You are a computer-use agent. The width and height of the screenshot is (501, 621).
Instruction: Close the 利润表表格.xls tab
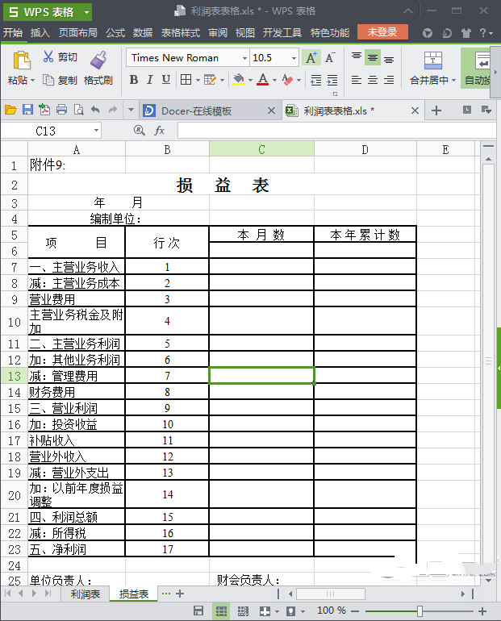[x=415, y=110]
